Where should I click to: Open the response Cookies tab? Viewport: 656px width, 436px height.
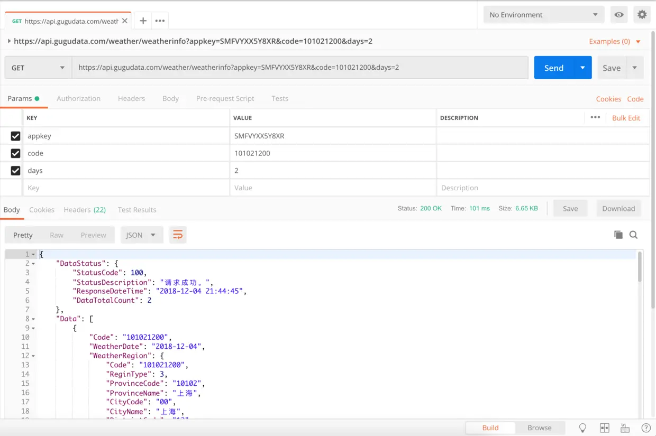tap(42, 209)
